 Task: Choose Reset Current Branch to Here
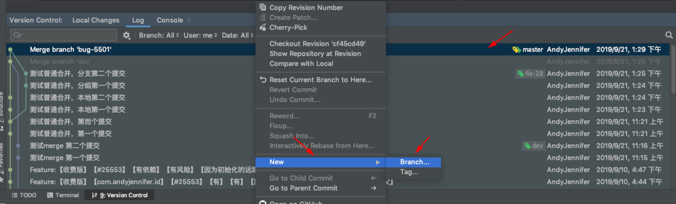[321, 80]
